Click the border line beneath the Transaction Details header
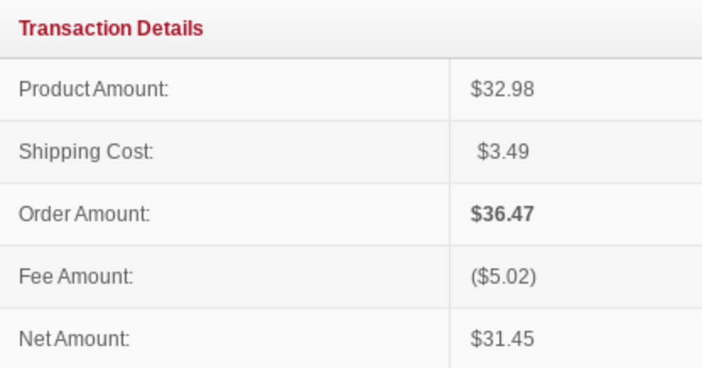Screen dimensions: 702x368 351,58
